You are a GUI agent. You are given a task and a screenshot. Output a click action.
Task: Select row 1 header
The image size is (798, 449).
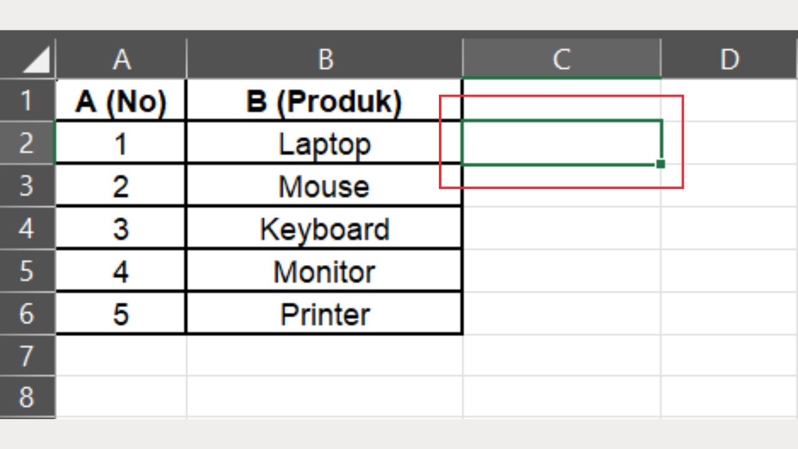27,100
